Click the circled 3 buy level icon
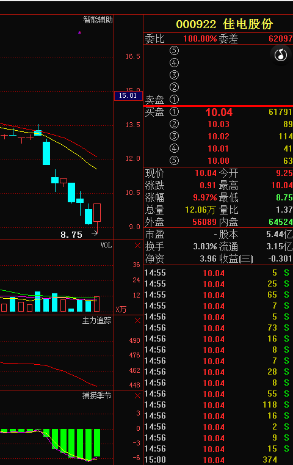This screenshot has width=293, height=465. pos(174,136)
